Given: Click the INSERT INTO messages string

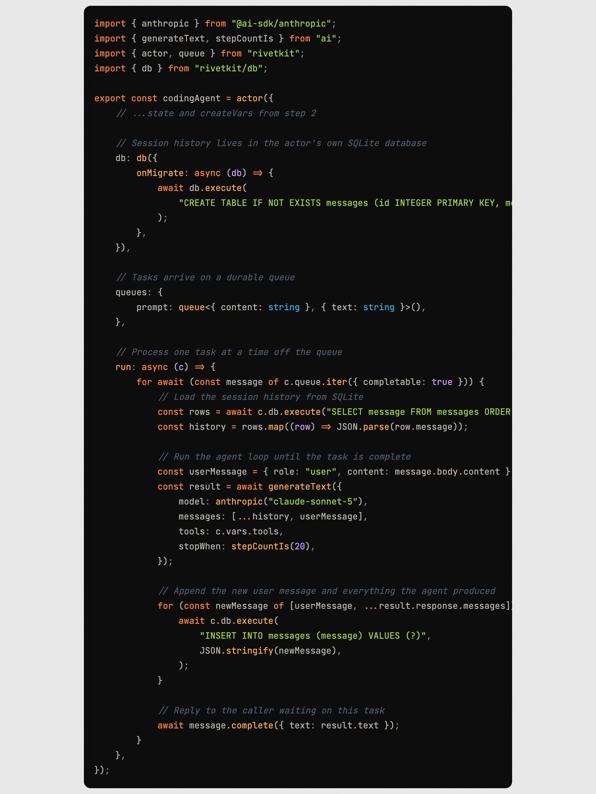Looking at the screenshot, I should (x=313, y=636).
